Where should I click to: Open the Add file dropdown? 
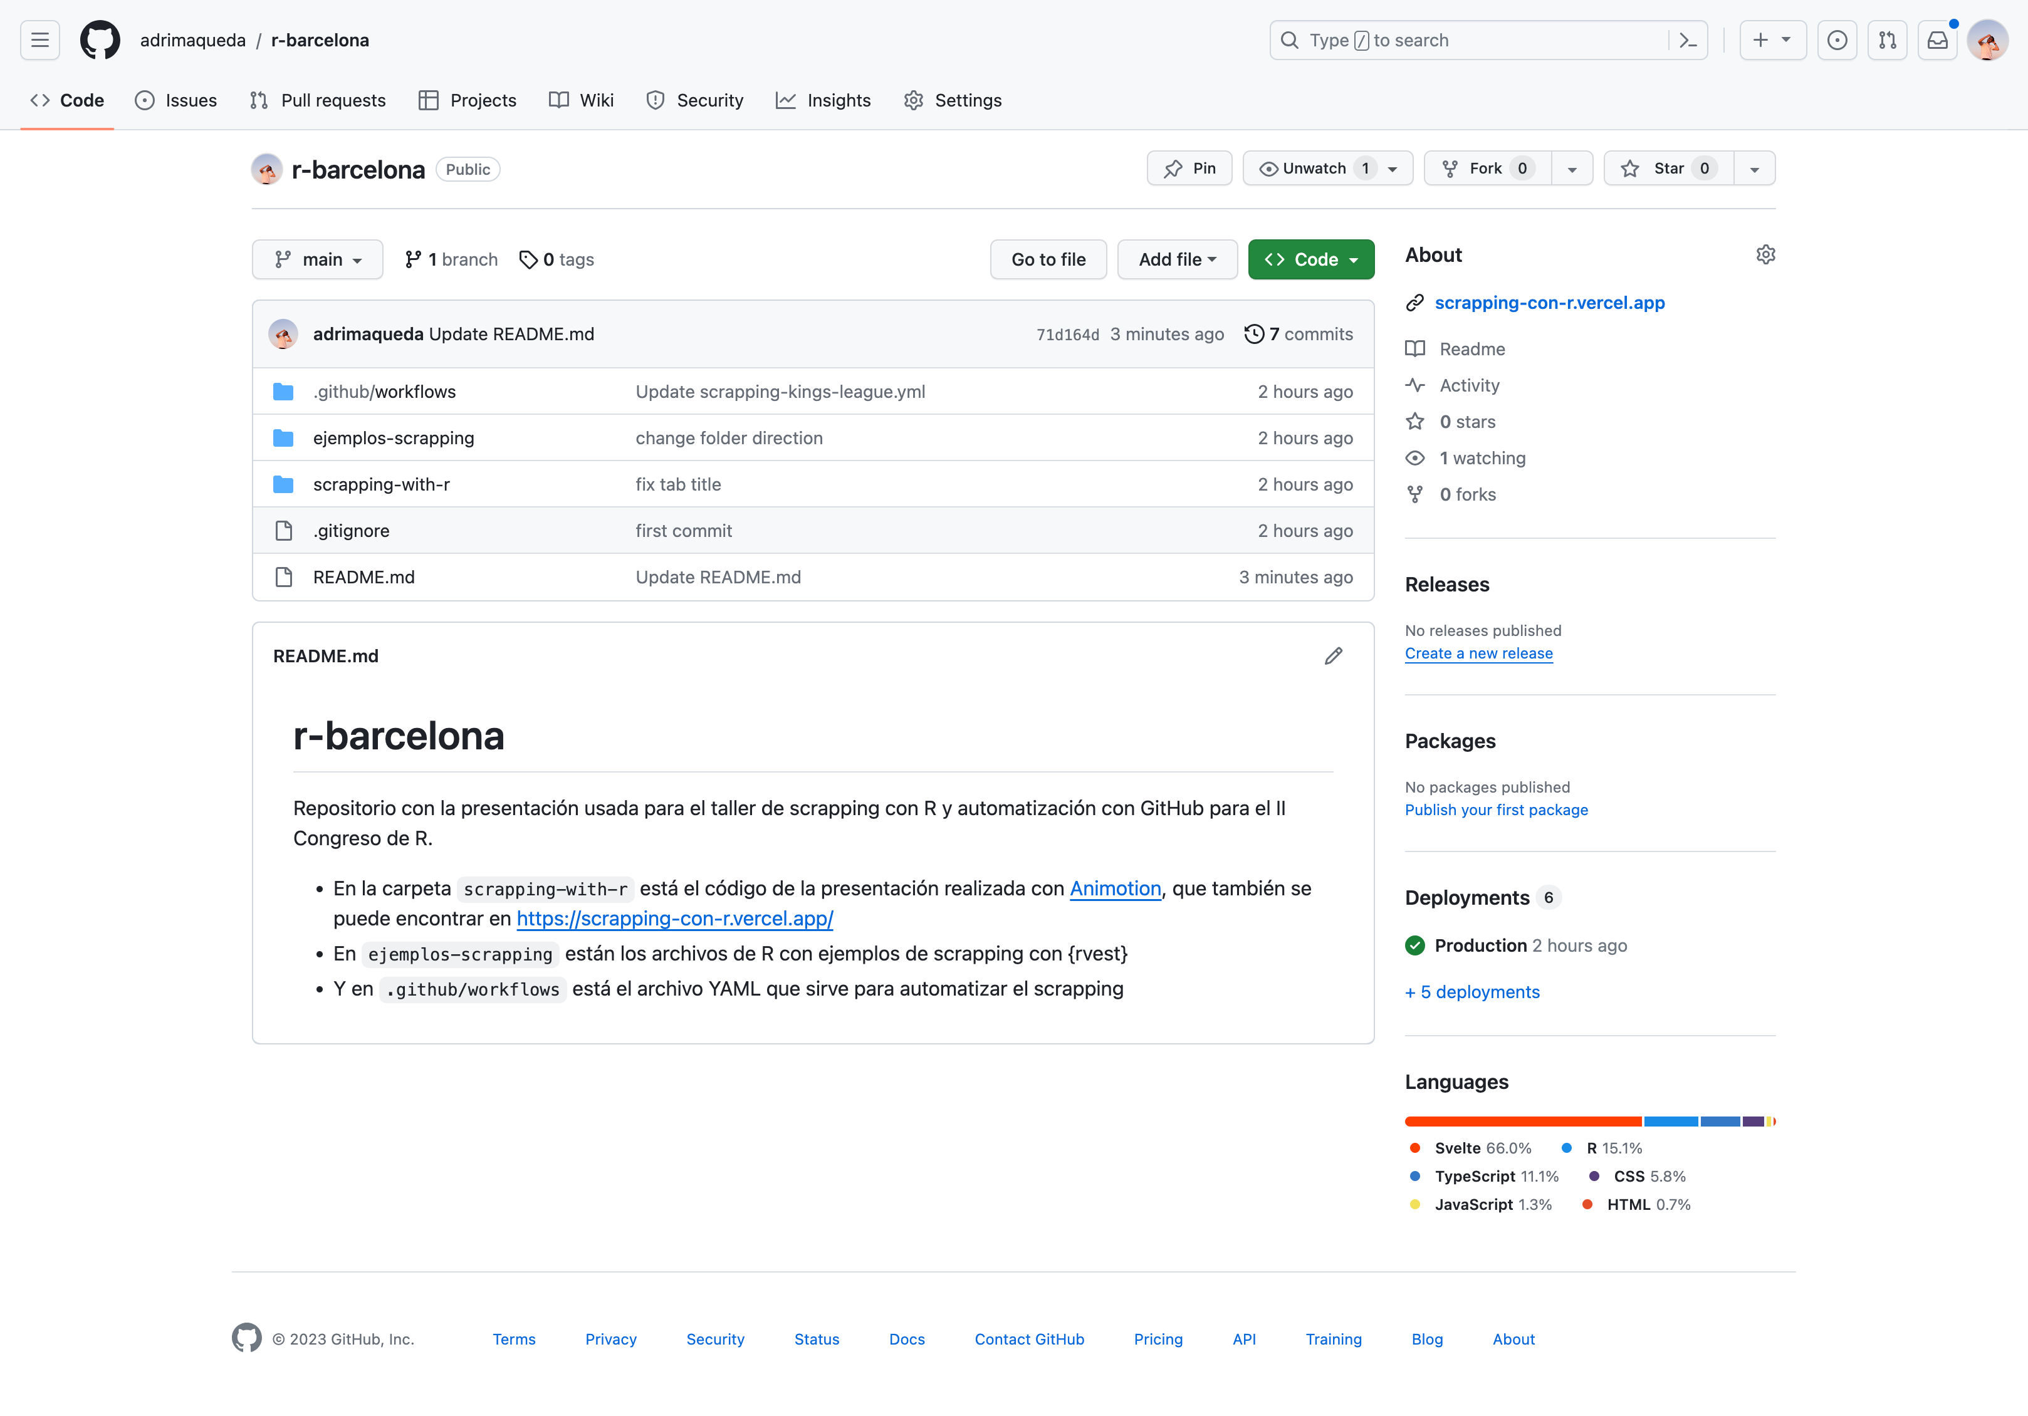coord(1176,259)
